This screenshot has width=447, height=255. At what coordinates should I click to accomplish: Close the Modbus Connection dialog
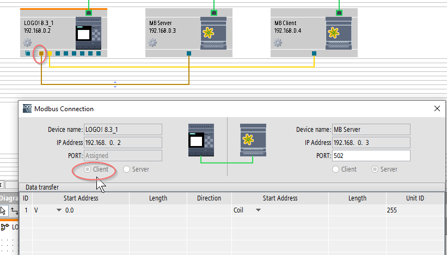(437, 108)
